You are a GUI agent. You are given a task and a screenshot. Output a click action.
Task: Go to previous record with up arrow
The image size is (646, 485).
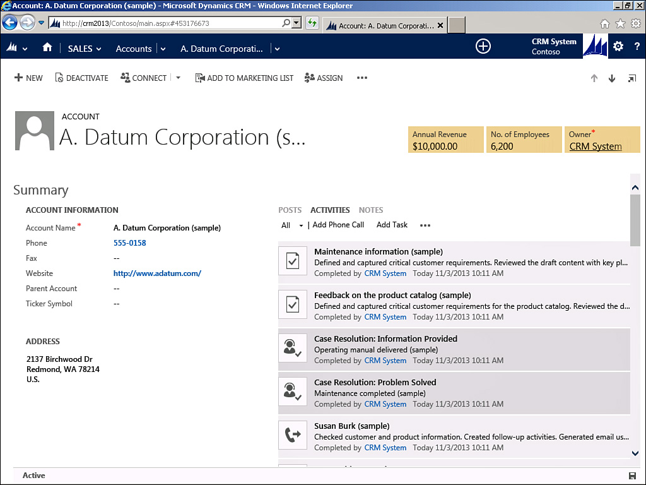[594, 78]
